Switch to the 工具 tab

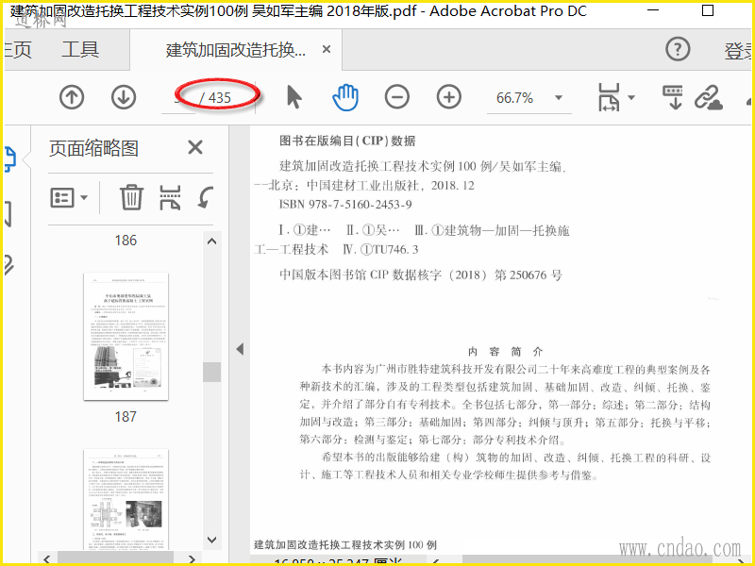click(80, 50)
